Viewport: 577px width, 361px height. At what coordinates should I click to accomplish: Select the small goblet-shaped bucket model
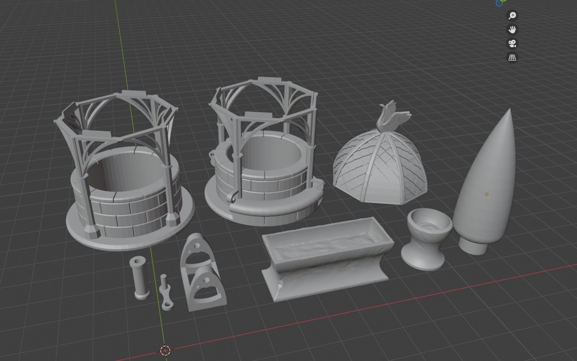pyautogui.click(x=426, y=238)
